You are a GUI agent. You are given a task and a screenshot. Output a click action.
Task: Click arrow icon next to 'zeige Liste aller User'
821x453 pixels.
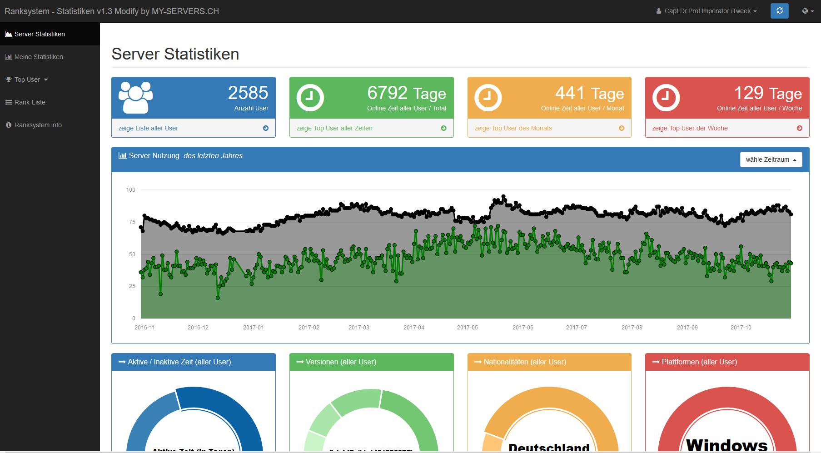266,128
